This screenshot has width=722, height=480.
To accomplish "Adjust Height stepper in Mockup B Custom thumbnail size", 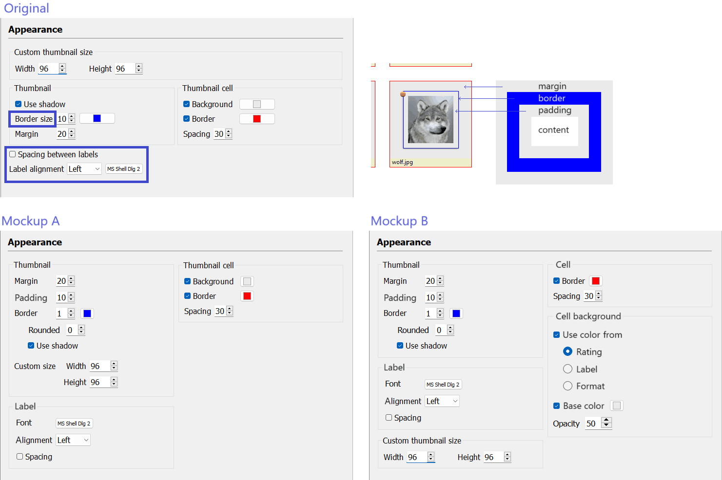I will click(507, 457).
